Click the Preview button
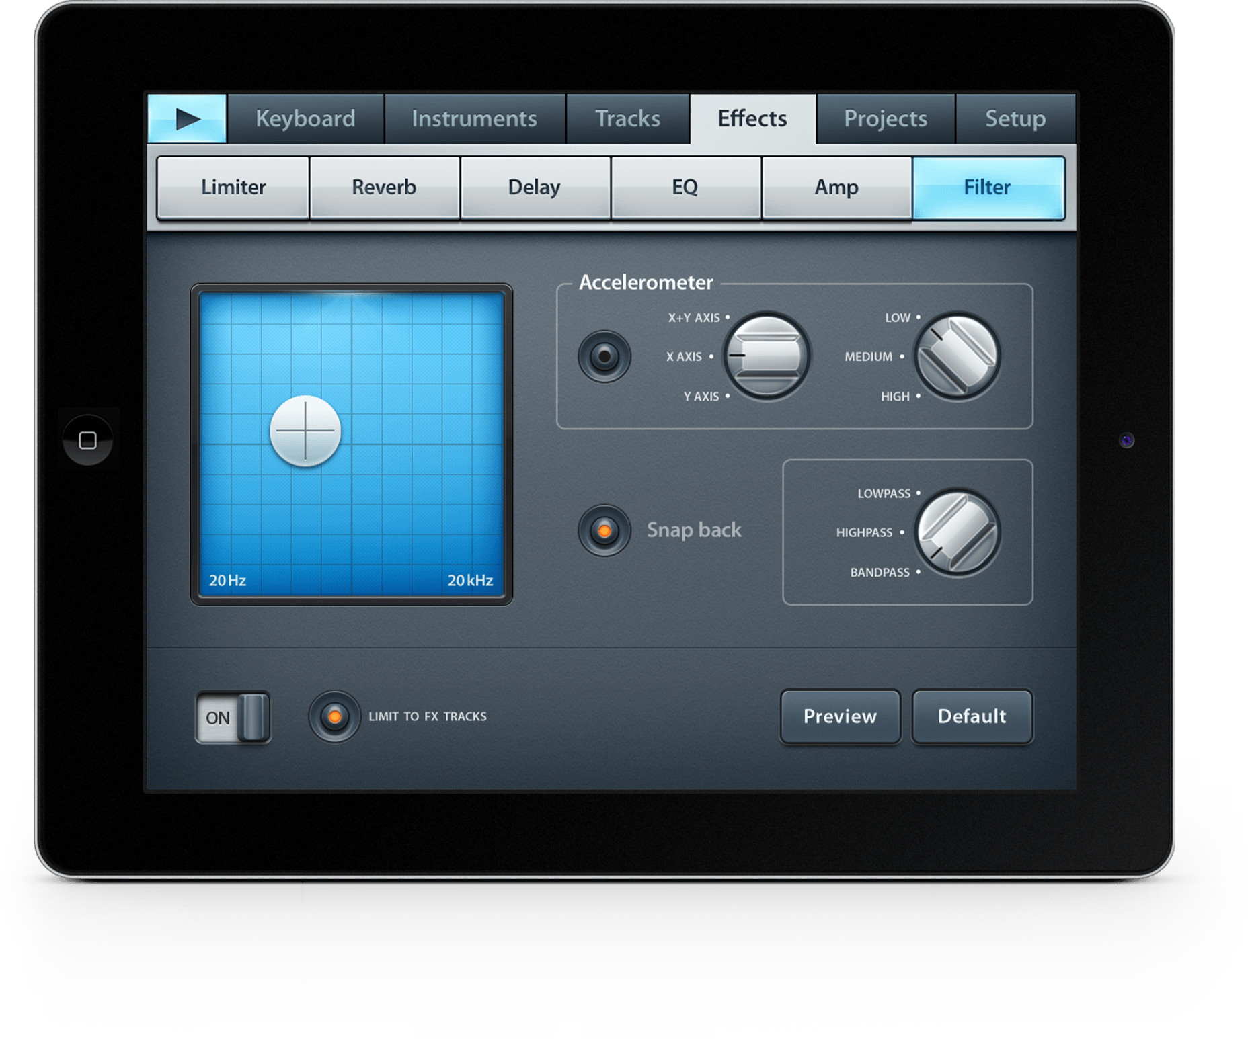The width and height of the screenshot is (1248, 1039). [x=840, y=716]
